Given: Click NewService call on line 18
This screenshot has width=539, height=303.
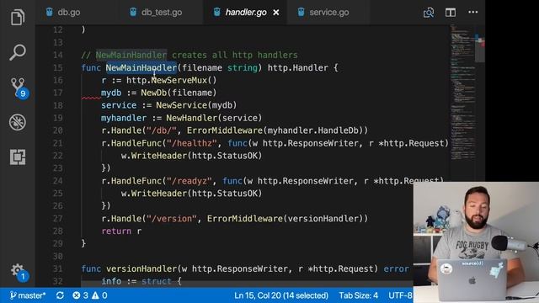Looking at the screenshot, I should [182, 105].
